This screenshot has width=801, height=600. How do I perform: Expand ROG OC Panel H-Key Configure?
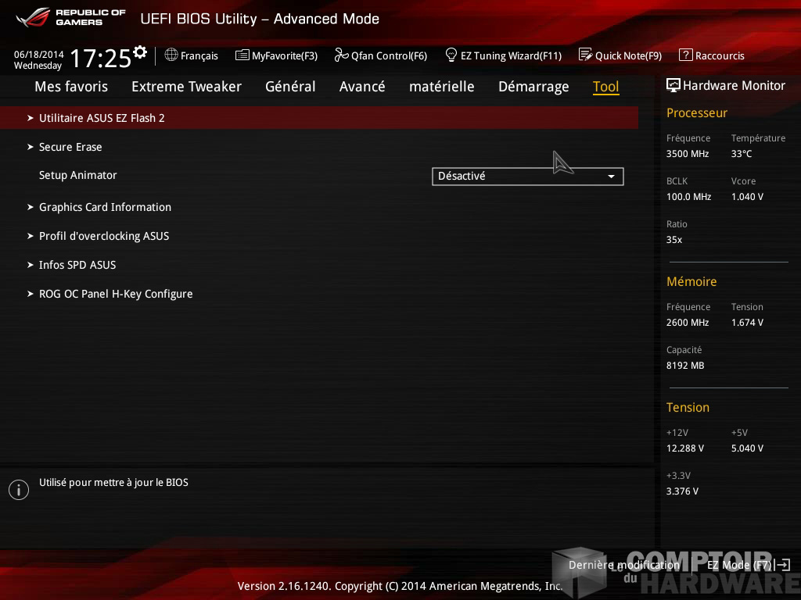(116, 294)
